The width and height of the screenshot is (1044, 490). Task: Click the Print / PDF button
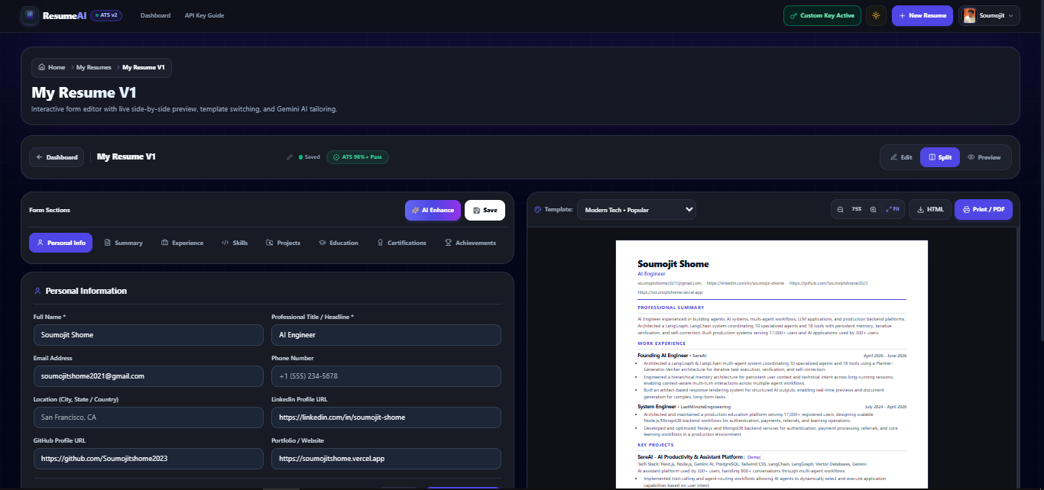(984, 209)
